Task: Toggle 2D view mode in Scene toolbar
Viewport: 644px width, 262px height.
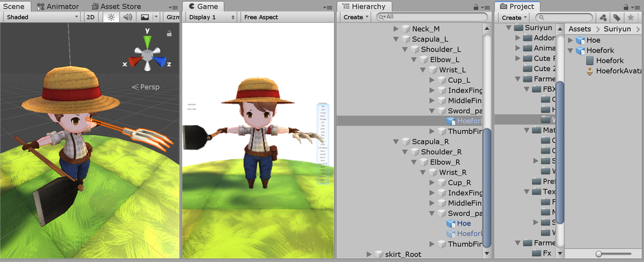Action: pyautogui.click(x=91, y=17)
